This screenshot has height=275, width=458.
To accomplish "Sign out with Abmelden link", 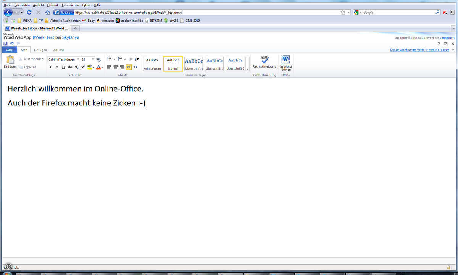I will 447,38.
